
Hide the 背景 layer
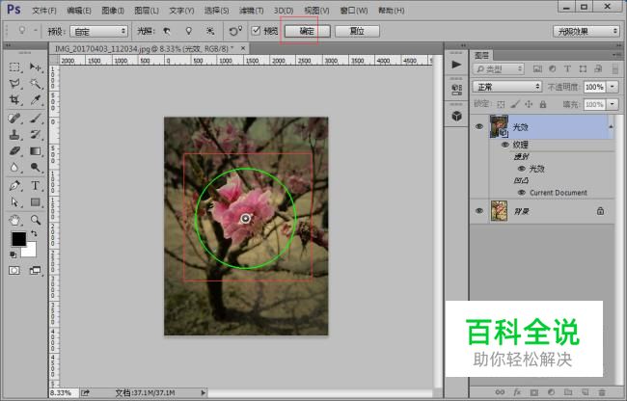tap(479, 210)
